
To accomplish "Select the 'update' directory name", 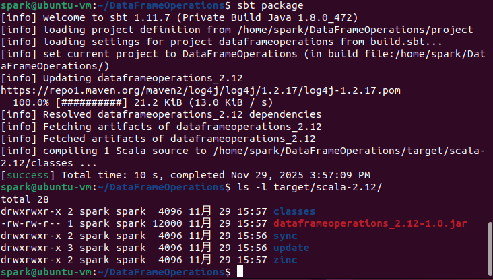I will pos(291,248).
